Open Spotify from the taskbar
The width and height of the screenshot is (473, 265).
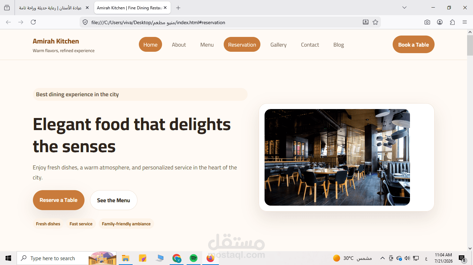tap(193, 258)
